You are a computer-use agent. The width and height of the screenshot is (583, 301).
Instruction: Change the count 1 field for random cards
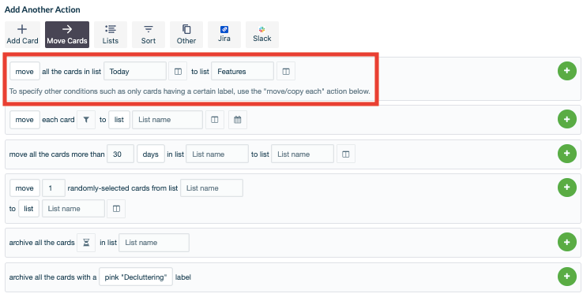54,188
